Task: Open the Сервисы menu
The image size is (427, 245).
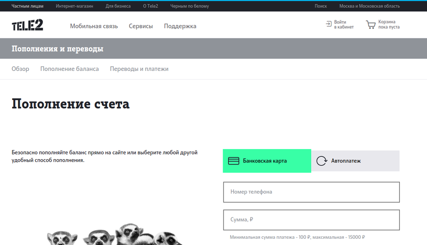Action: coord(141,26)
